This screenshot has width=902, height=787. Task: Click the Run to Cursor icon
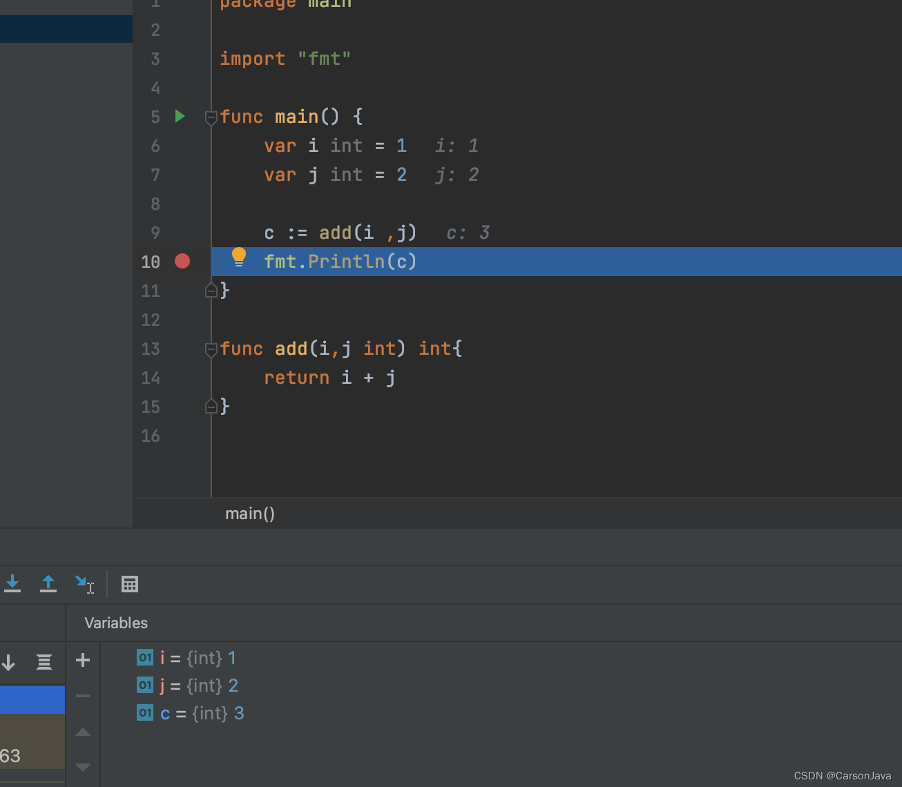click(x=84, y=584)
